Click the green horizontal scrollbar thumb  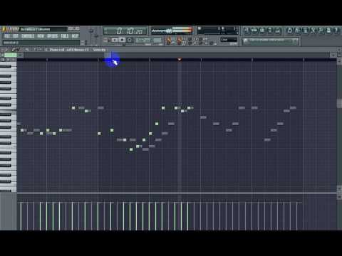(11, 55)
